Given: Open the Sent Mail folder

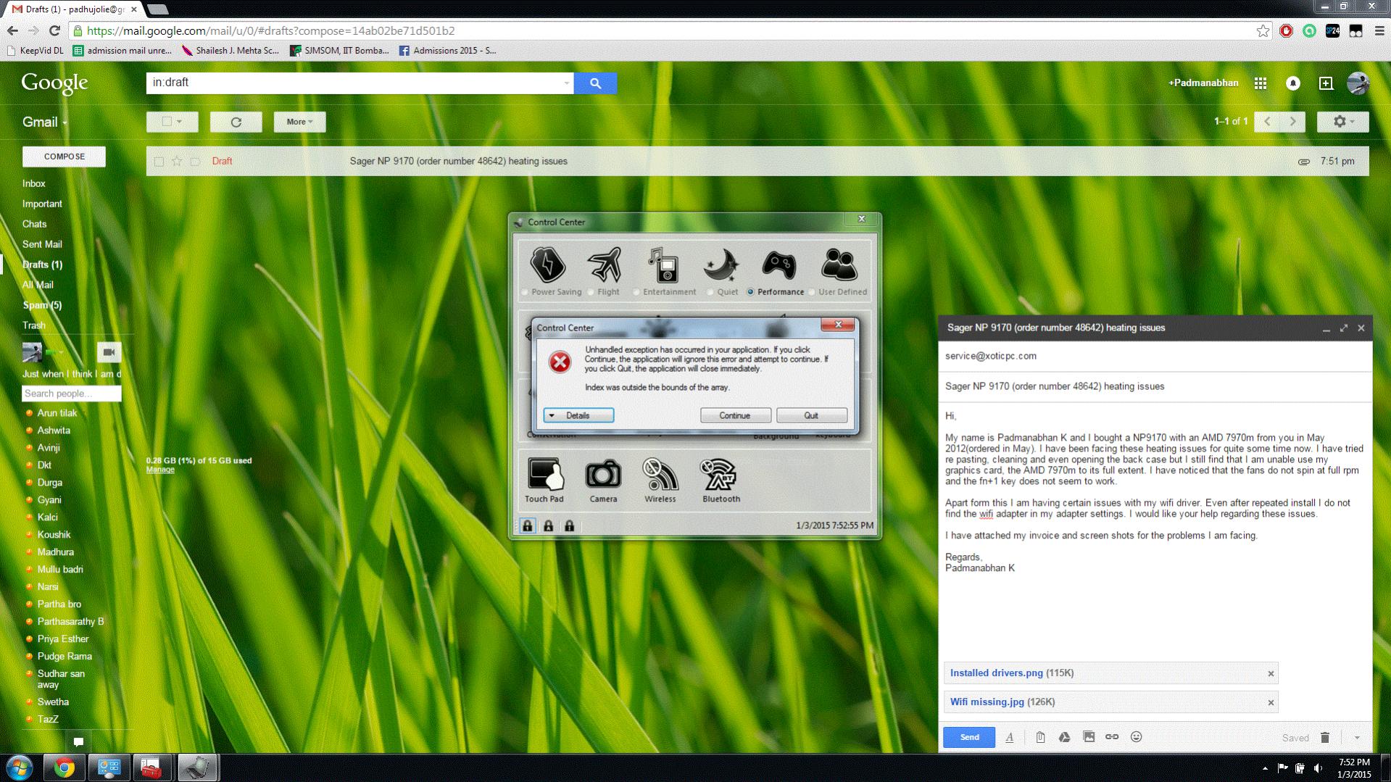Looking at the screenshot, I should [x=42, y=244].
